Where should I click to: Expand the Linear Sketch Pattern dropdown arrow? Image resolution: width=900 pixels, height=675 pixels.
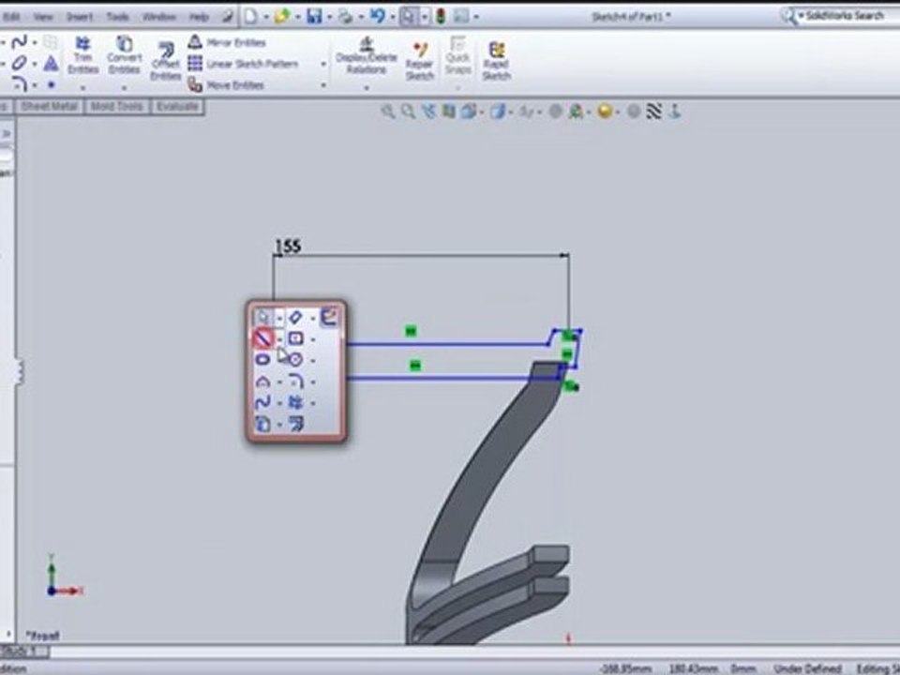[323, 64]
